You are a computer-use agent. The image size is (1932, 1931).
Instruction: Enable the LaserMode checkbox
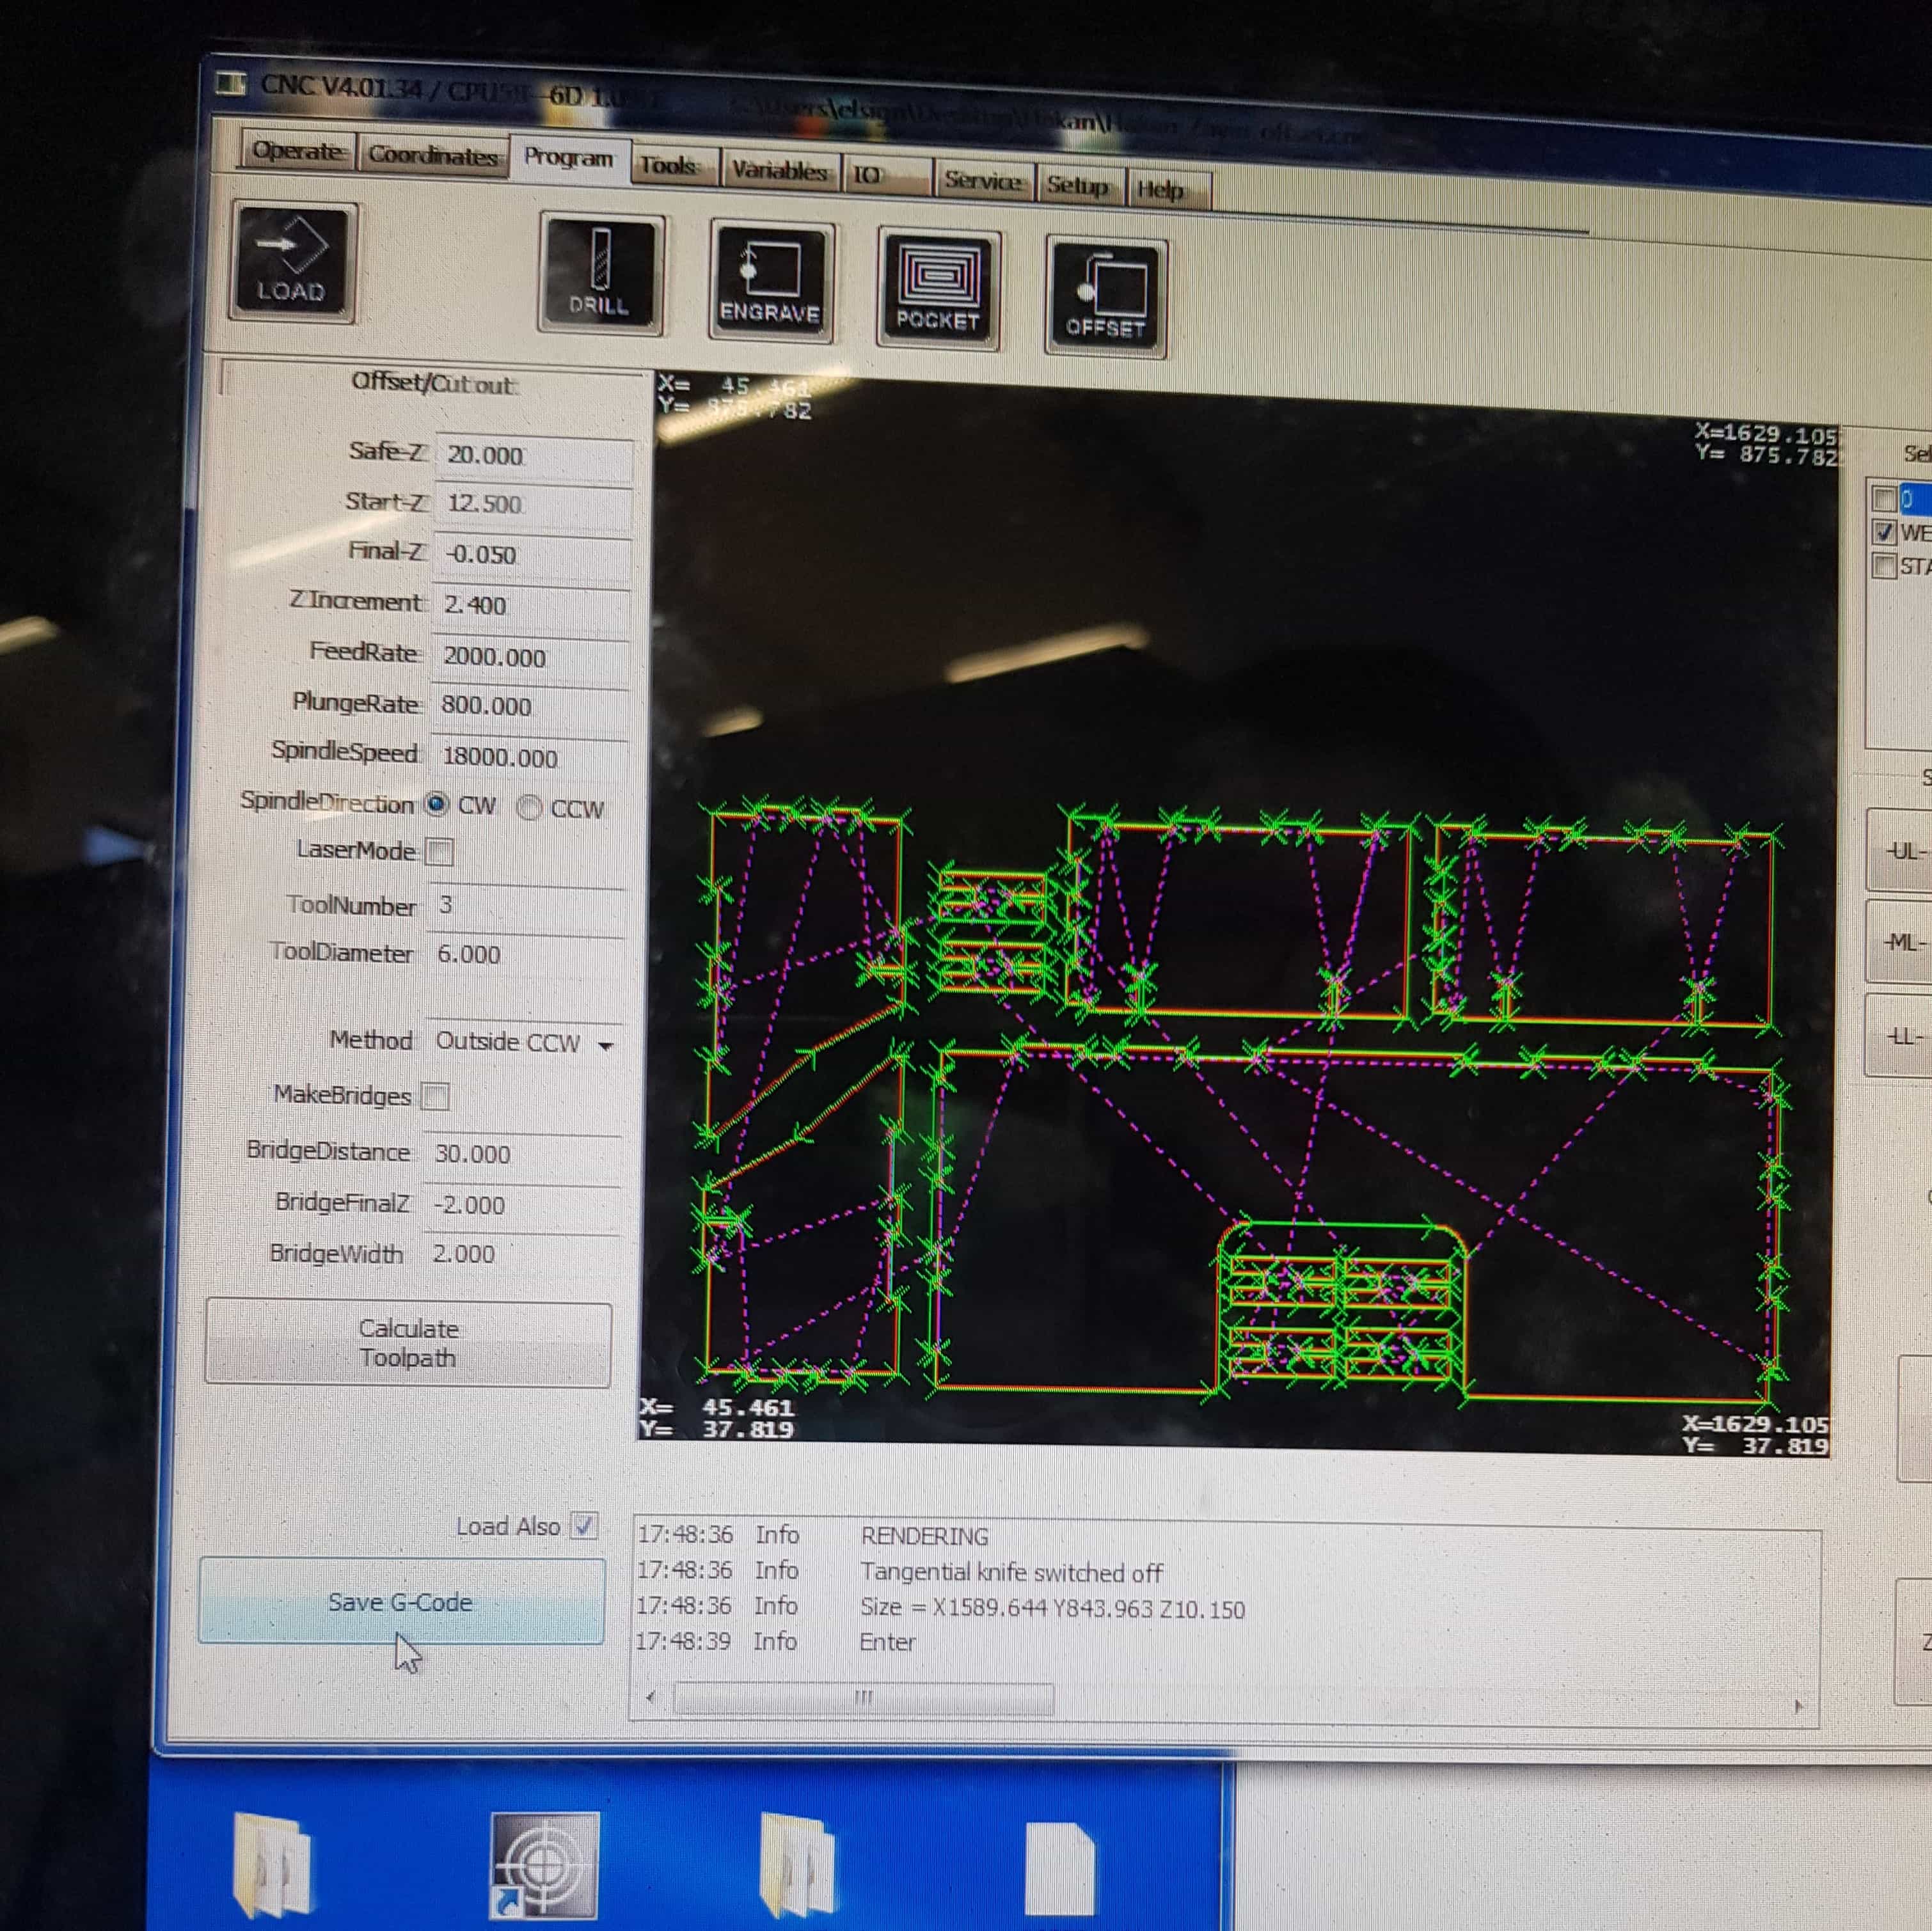(439, 851)
